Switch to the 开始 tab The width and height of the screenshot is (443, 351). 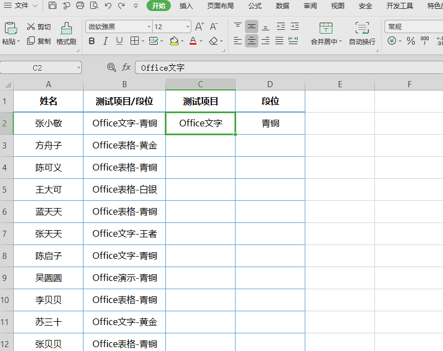click(x=159, y=6)
